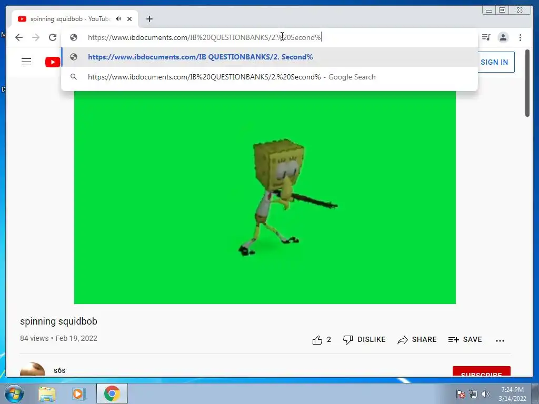The height and width of the screenshot is (404, 539).
Task: Click the Show desktop button
Action: (x=535, y=393)
